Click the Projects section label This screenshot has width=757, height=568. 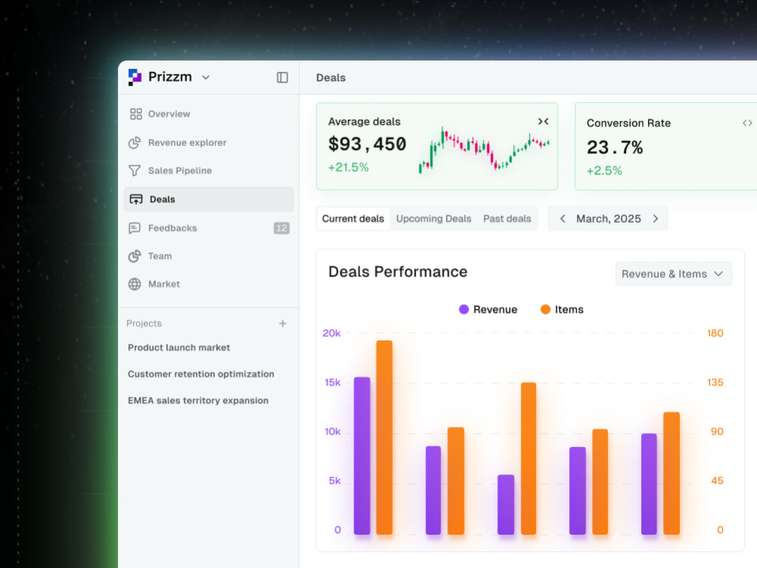coord(144,323)
